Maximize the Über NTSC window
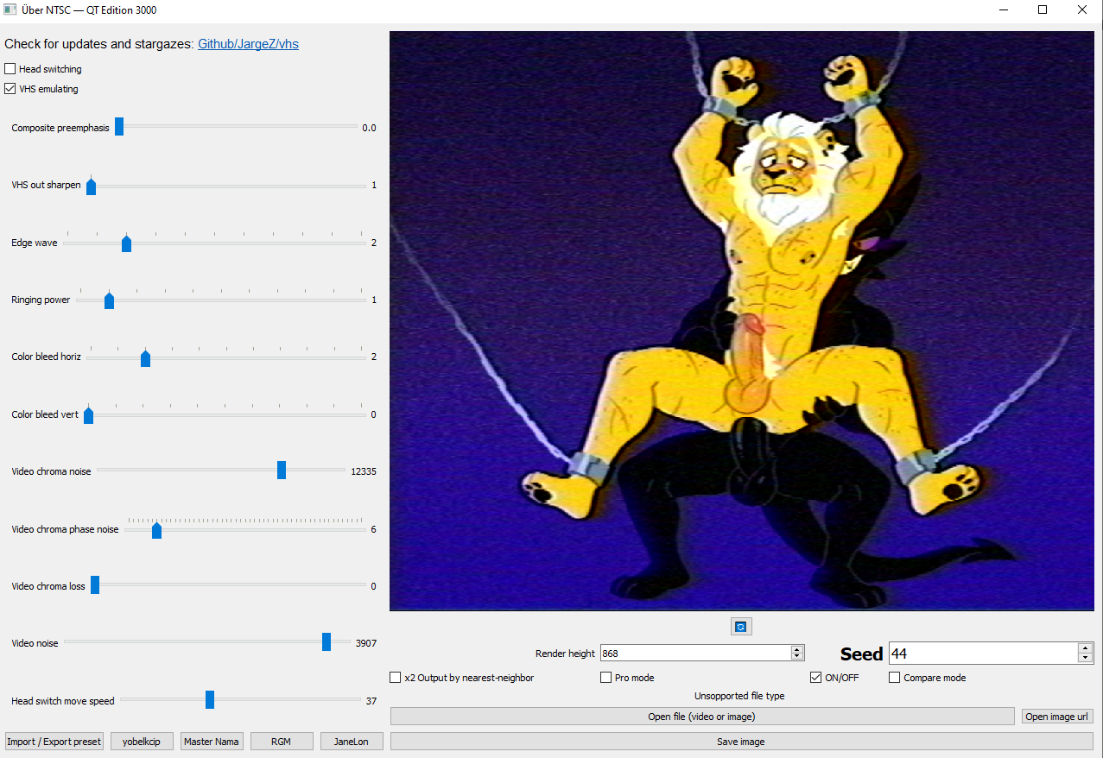Screen dimensions: 1103x758 pos(1043,10)
